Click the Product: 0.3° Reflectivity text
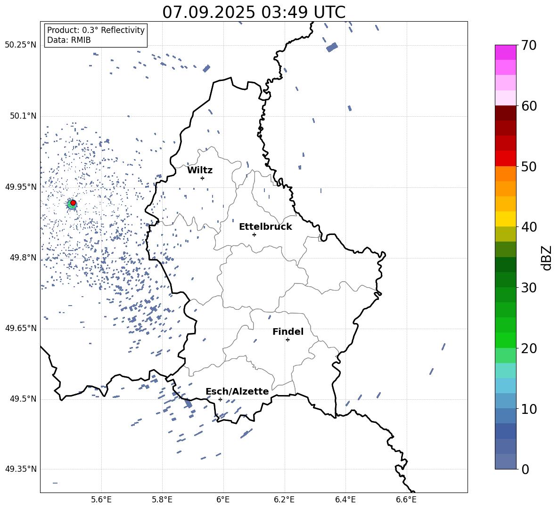Viewport: 558px width, 509px height. click(x=96, y=30)
